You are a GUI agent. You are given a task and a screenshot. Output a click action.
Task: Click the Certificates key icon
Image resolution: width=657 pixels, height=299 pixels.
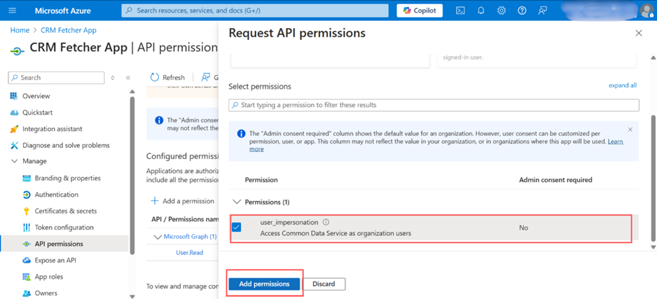27,211
